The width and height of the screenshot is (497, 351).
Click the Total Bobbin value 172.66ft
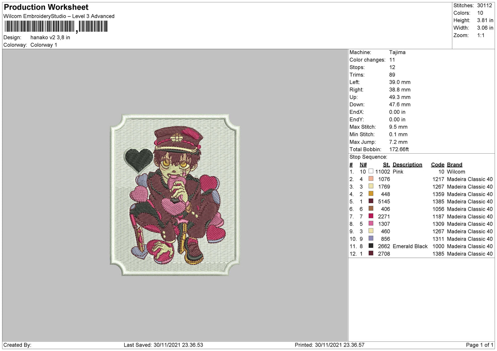[x=399, y=150]
